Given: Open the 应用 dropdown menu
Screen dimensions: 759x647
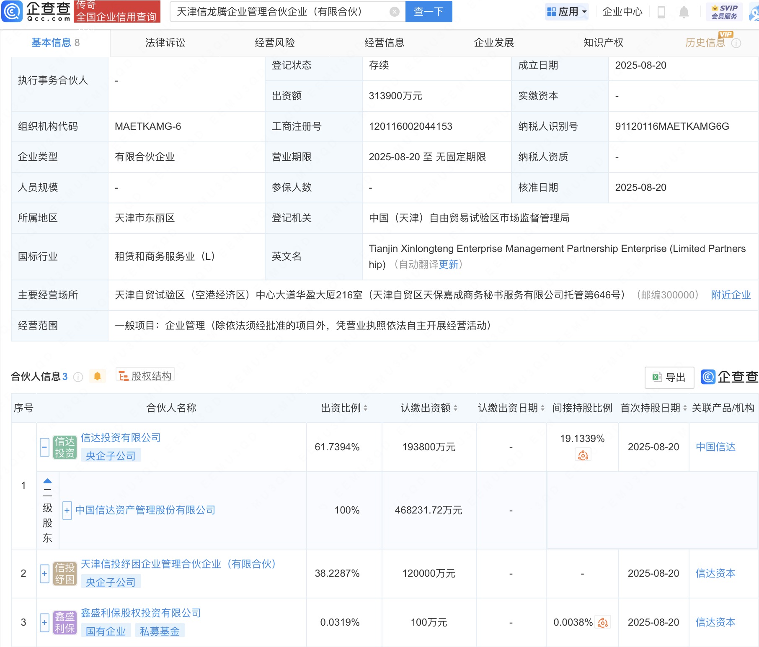Looking at the screenshot, I should click(x=567, y=12).
